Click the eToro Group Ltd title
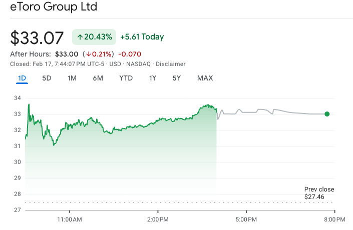Image resolution: width=353 pixels, height=230 pixels. tap(54, 7)
